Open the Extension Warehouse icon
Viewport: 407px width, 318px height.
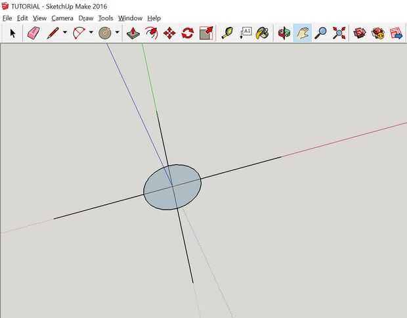(378, 34)
